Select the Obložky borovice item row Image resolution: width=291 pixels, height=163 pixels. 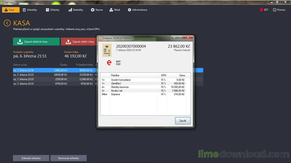coord(143,87)
